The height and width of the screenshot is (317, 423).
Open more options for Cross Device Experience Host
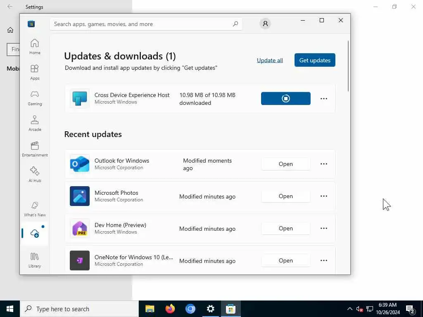pos(324,99)
